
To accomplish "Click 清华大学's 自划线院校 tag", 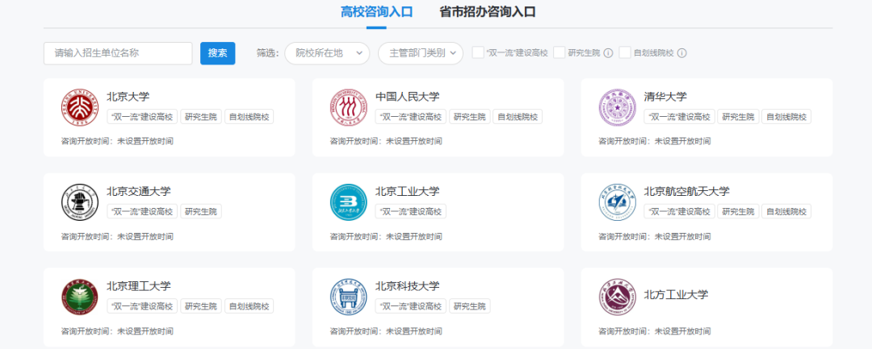I will point(786,117).
